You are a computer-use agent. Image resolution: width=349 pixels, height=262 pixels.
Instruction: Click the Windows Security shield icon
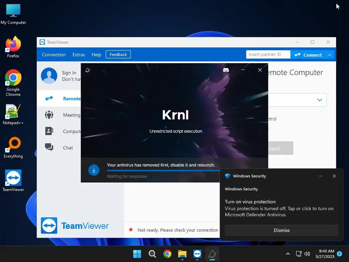227,176
